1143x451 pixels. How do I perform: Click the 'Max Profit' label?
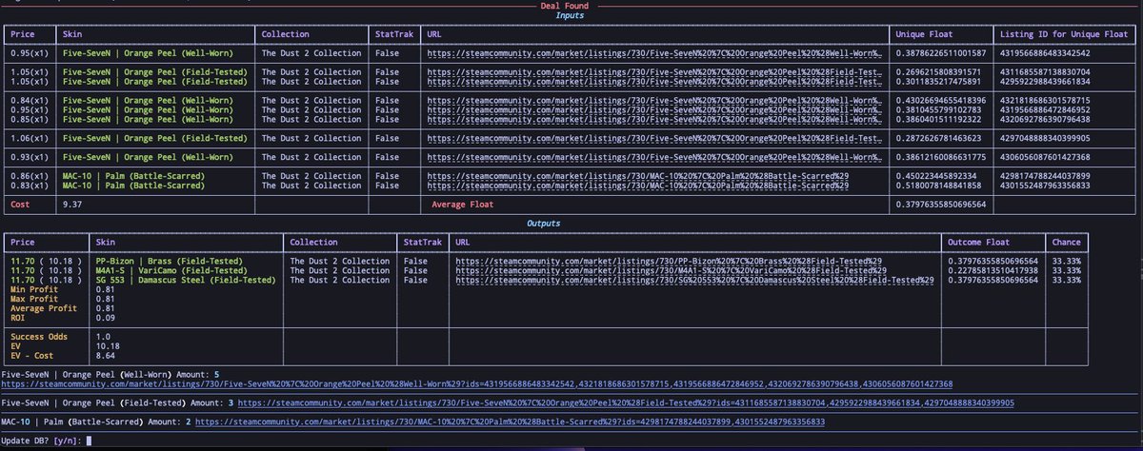(36, 298)
